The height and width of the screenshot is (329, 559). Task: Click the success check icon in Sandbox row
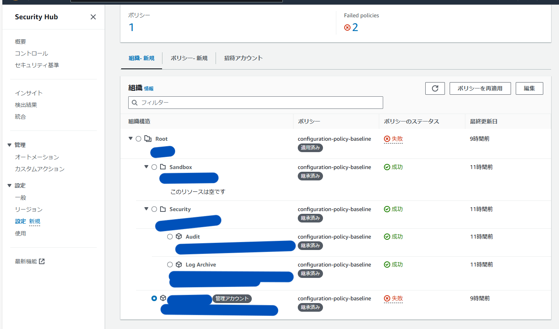387,167
